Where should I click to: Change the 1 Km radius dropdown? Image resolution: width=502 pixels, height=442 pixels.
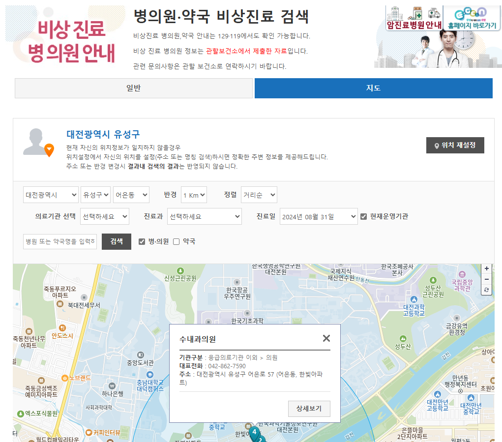tap(194, 195)
